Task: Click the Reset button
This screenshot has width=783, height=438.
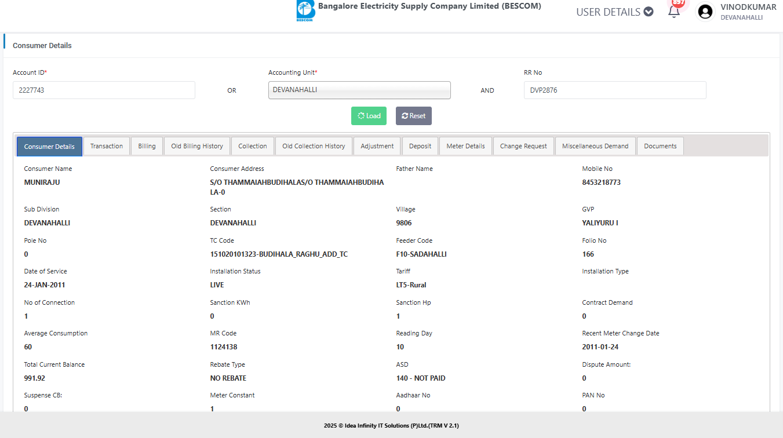Action: [413, 116]
